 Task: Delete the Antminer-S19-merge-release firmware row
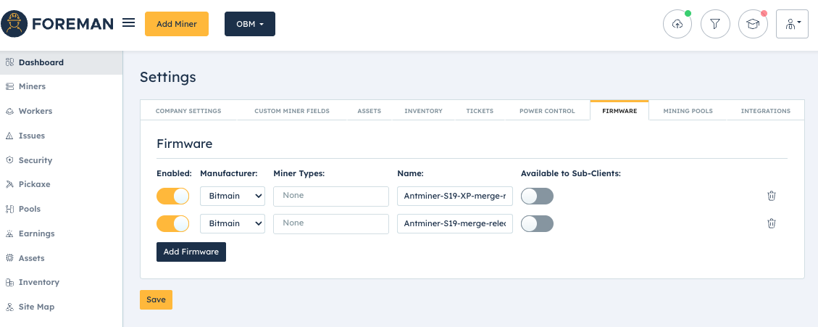pos(772,223)
